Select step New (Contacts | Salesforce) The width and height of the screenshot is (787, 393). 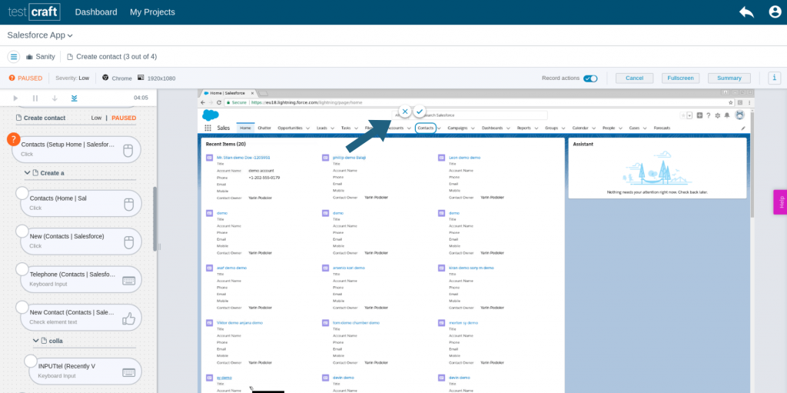tap(80, 241)
